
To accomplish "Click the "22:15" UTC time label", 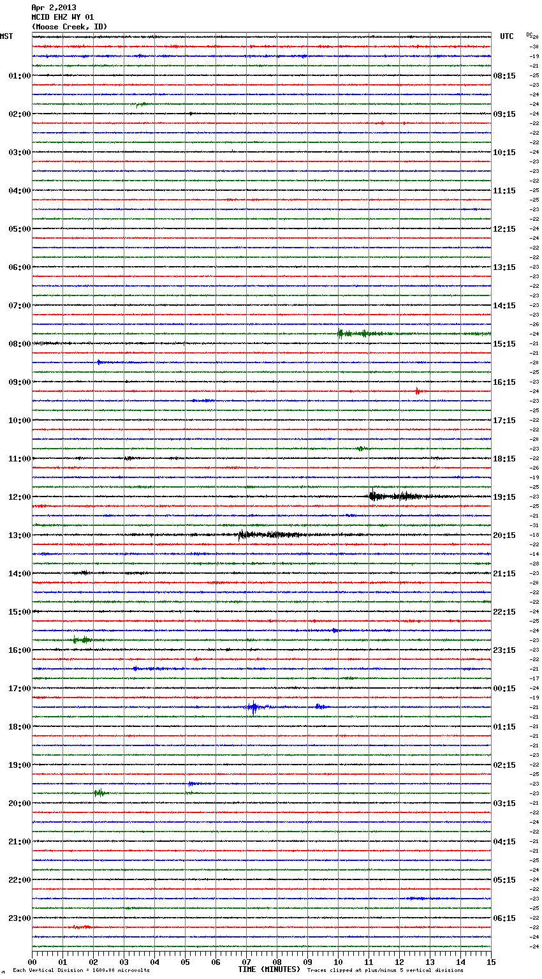I will click(504, 612).
